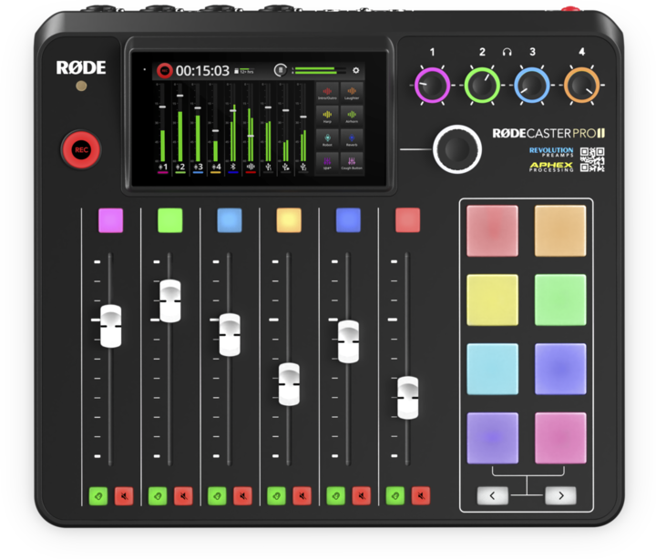Grab the first fader cap under magenta button
The width and height of the screenshot is (656, 559).
click(x=111, y=326)
